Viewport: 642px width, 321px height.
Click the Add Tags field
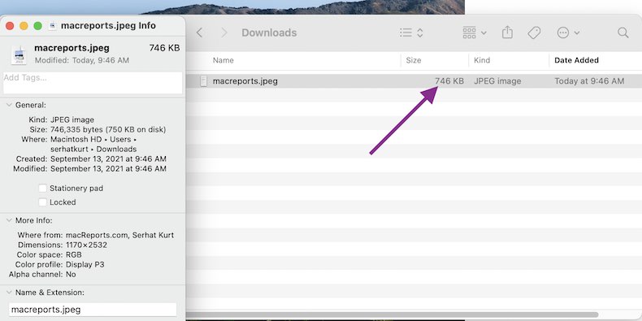93,83
